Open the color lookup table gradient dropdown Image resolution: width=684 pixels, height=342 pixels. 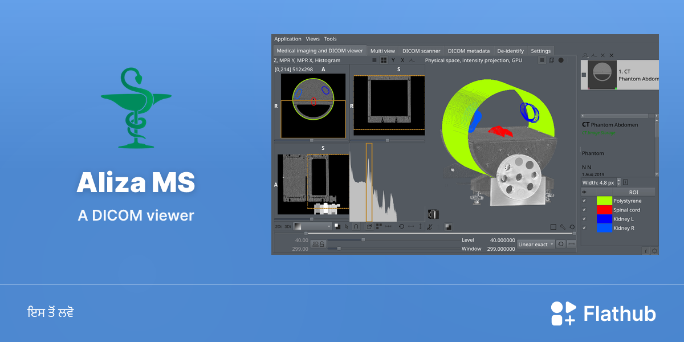click(313, 226)
